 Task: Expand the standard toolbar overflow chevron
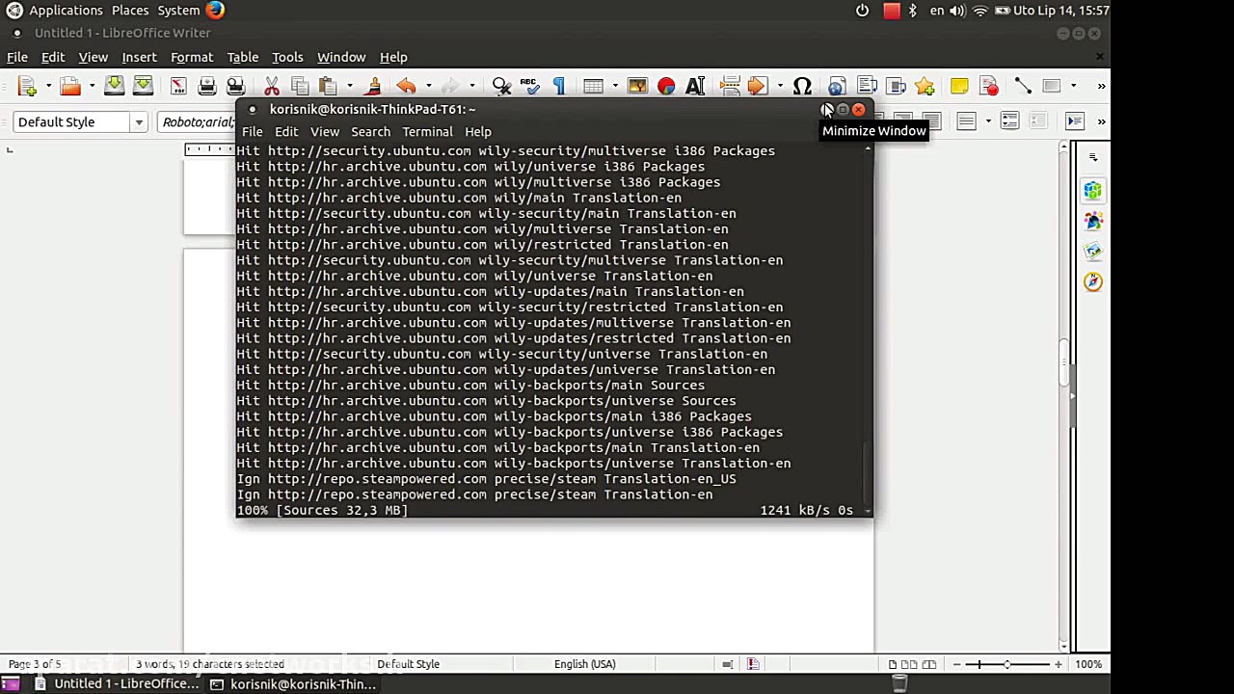coord(1101,87)
